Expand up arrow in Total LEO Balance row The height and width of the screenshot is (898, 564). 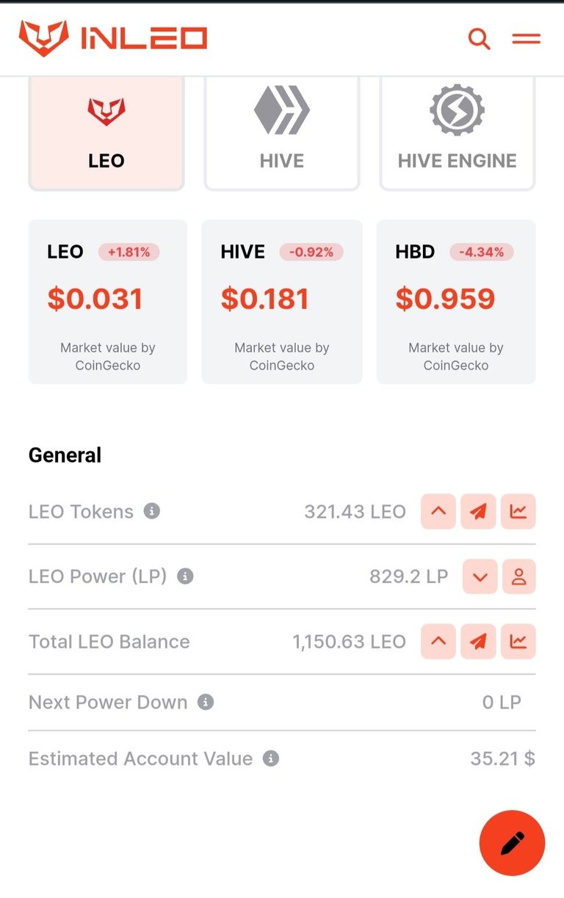pos(438,641)
